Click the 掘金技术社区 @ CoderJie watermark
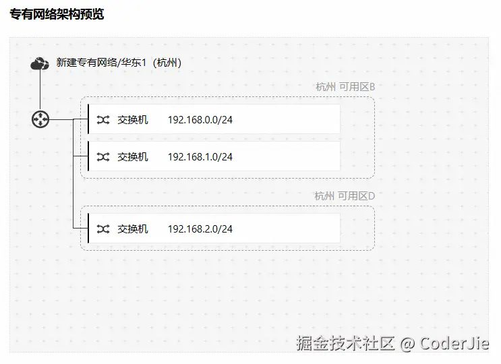This screenshot has width=501, height=364. (x=392, y=344)
